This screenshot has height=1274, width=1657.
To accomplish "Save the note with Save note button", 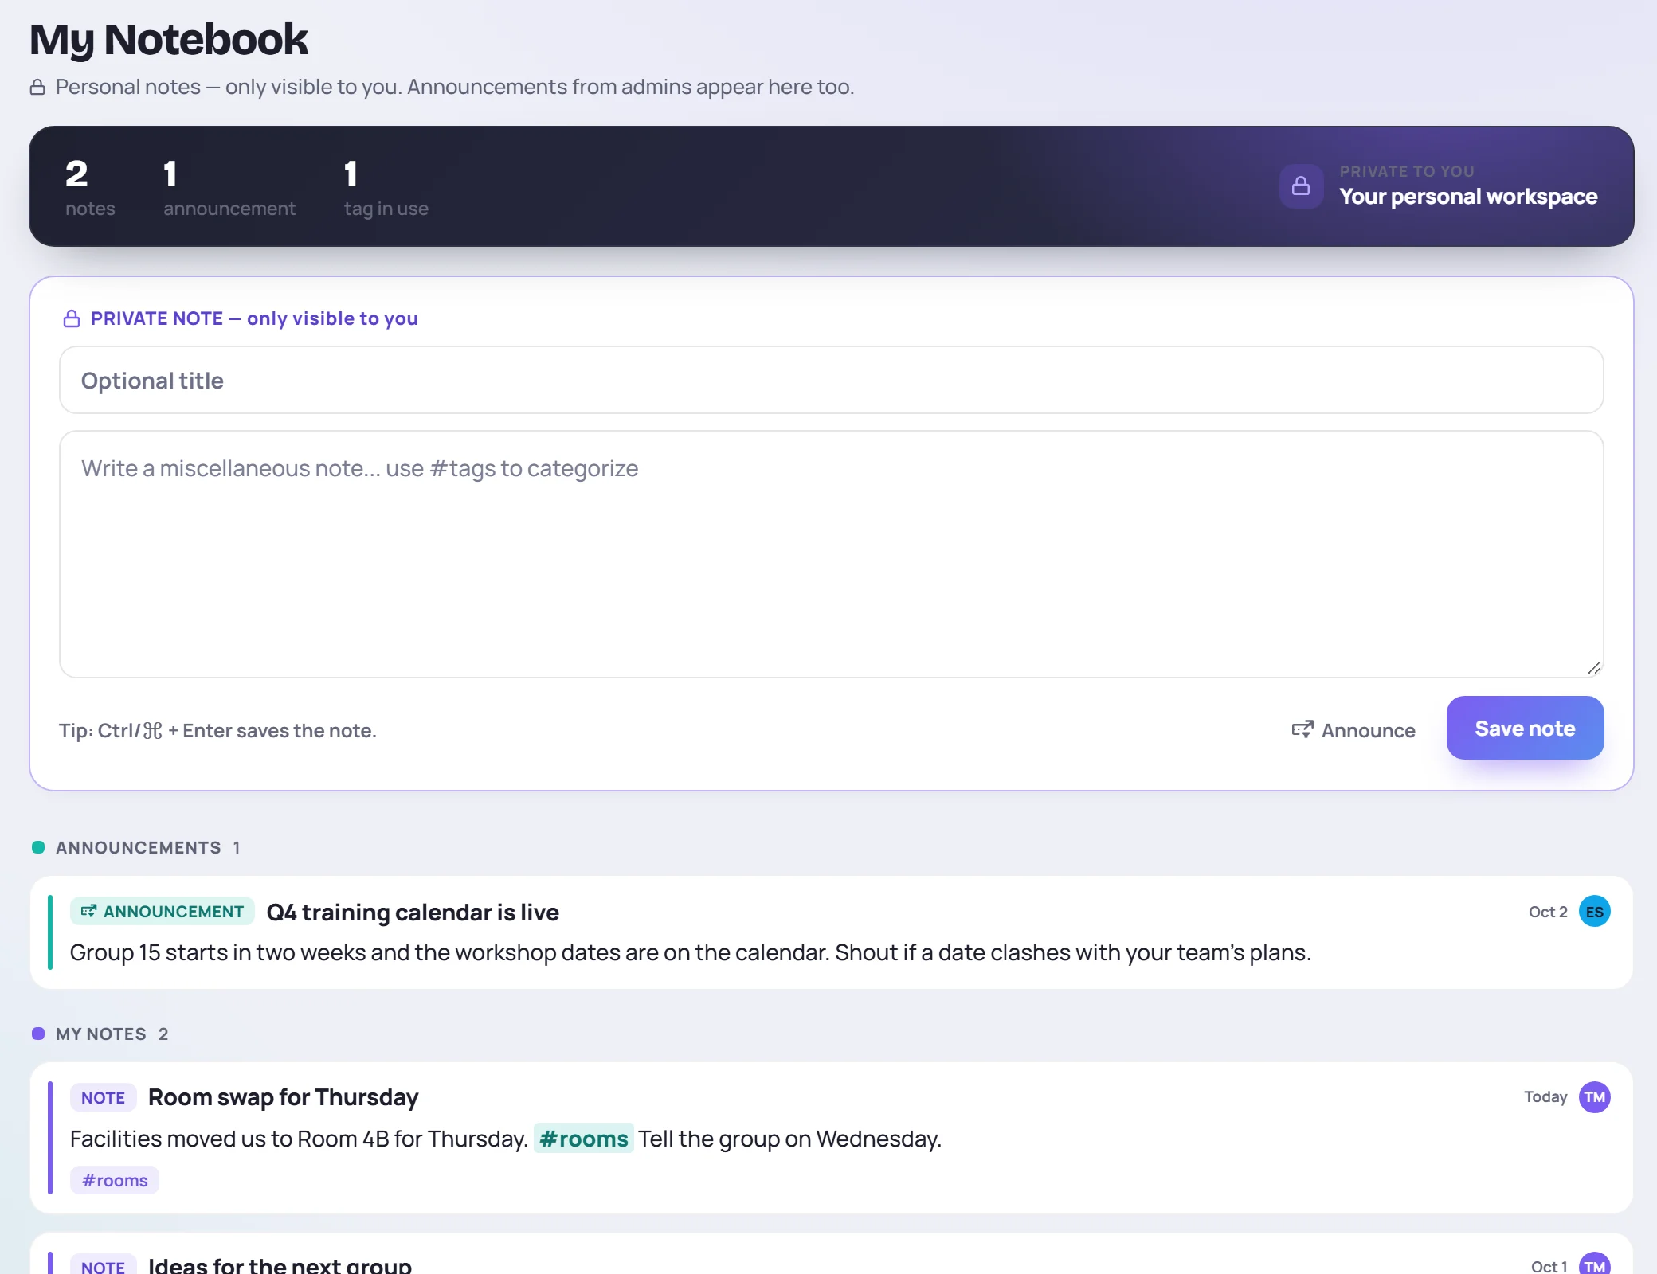I will click(x=1525, y=728).
